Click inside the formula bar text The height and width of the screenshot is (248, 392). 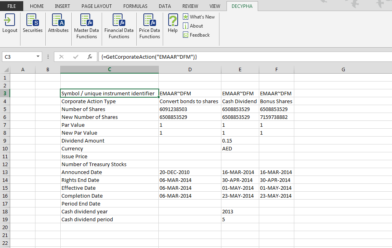coord(149,57)
